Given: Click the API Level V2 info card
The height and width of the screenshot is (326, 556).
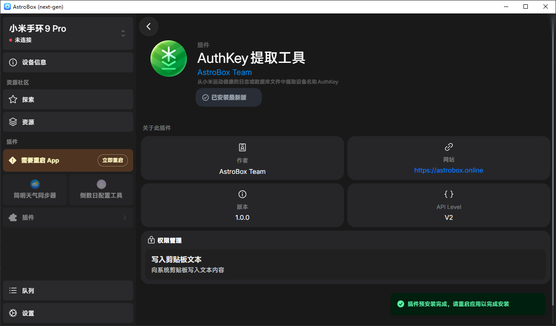Looking at the screenshot, I should click(449, 205).
